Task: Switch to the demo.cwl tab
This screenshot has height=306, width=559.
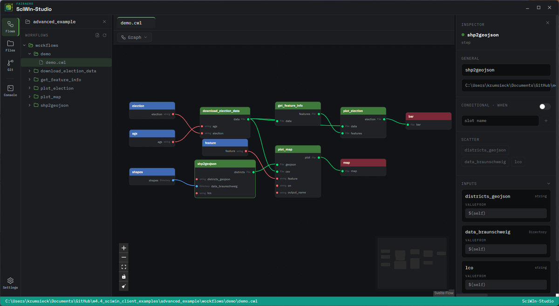Action: coord(136,23)
